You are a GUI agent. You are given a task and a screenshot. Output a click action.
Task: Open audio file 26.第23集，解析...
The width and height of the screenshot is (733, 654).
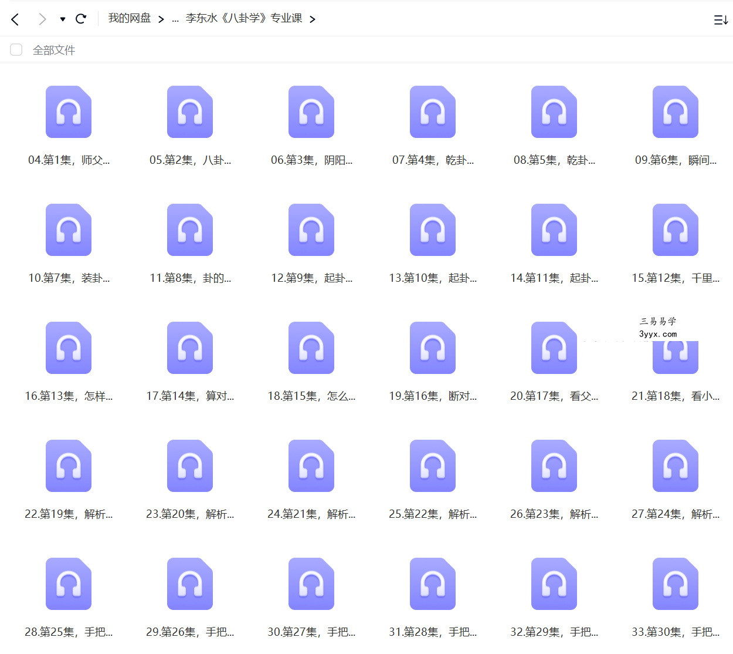click(x=554, y=466)
